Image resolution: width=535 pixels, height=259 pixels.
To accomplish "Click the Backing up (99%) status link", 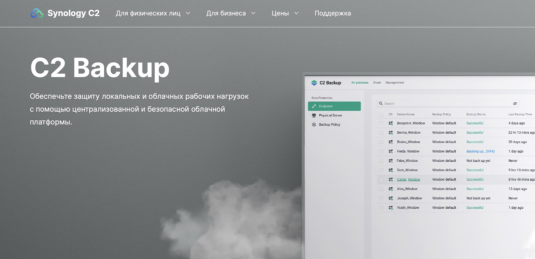I will point(480,151).
